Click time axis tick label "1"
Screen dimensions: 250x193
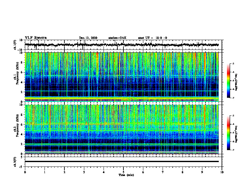tap(45, 172)
